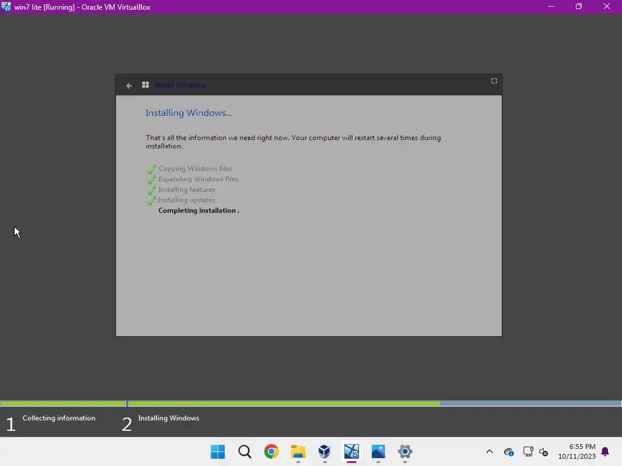This screenshot has height=466, width=622.
Task: Show hidden system tray icons
Action: 490,451
